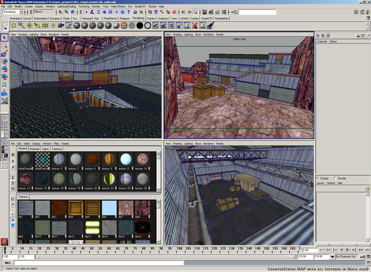Open the Paint Effects menu
The height and width of the screenshot is (272, 371).
tap(118, 6)
